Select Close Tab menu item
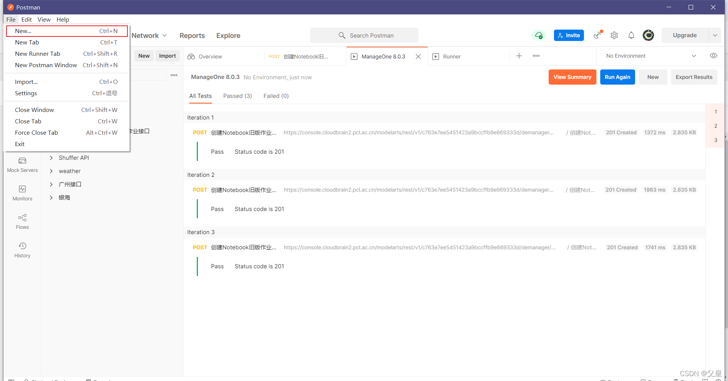 pos(67,121)
